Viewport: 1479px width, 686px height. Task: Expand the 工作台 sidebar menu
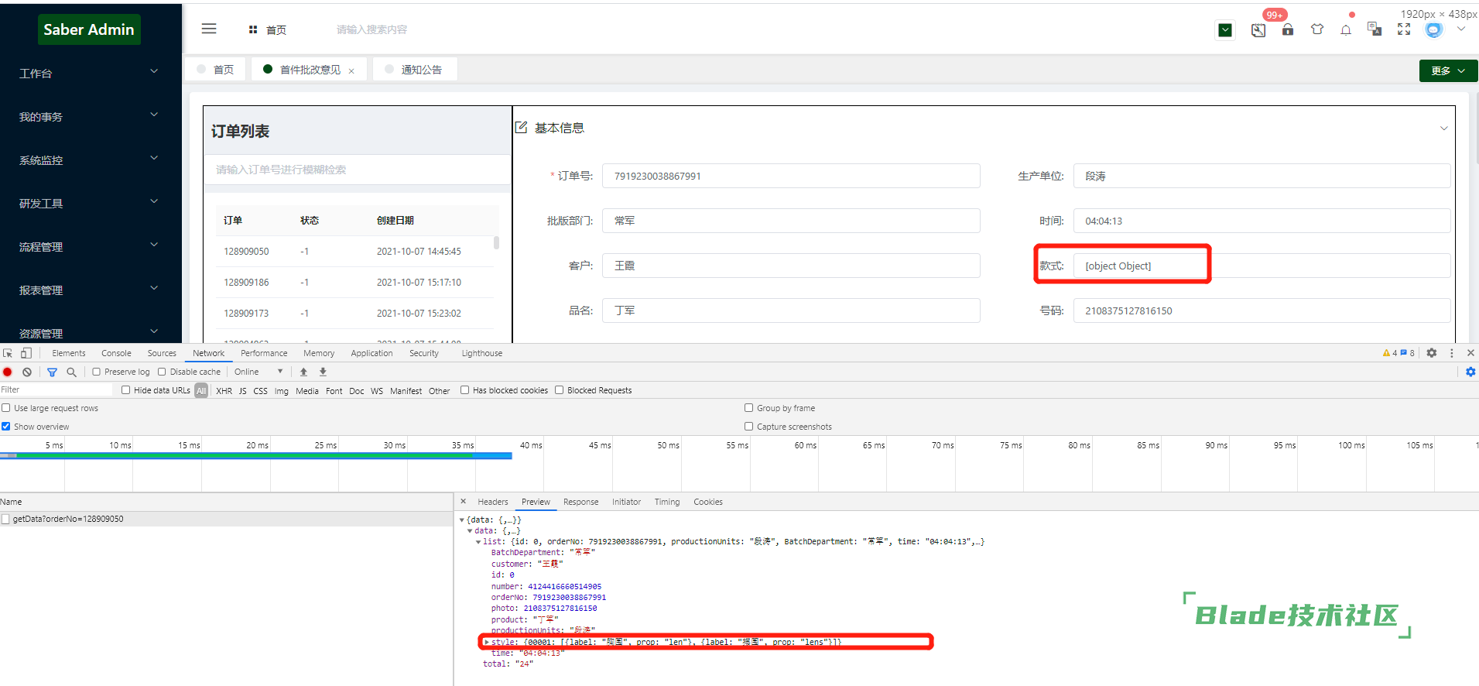(91, 73)
